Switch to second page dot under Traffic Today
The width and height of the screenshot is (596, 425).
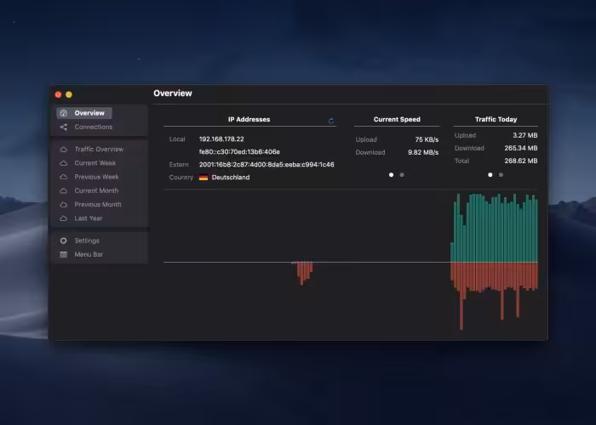501,175
